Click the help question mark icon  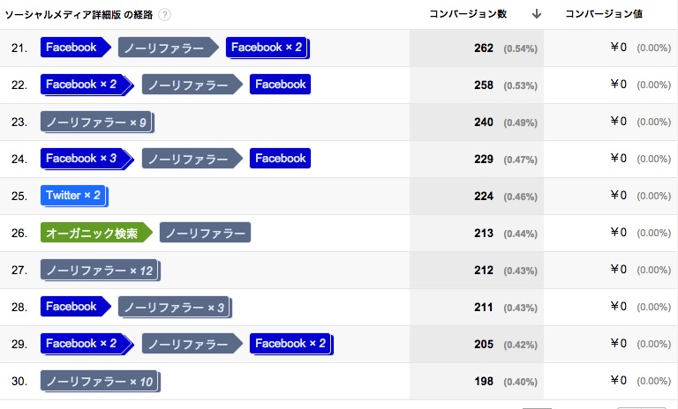(164, 15)
